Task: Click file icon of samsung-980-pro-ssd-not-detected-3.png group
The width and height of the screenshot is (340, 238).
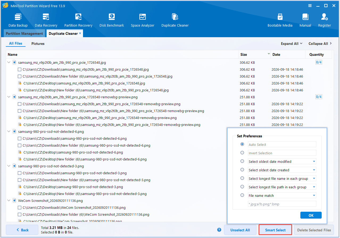Action: (14, 166)
